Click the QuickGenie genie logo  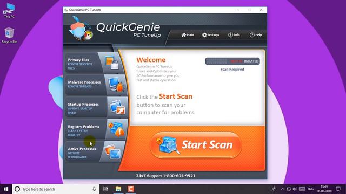[81, 29]
